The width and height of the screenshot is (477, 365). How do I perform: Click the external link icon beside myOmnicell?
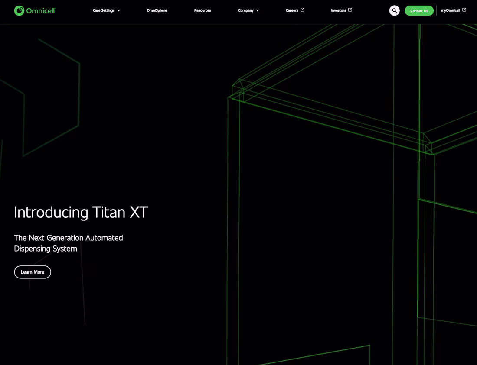click(x=464, y=10)
